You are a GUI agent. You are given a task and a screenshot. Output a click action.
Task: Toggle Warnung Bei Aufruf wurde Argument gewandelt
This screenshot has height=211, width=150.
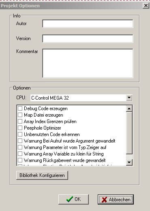pyautogui.click(x=20, y=141)
